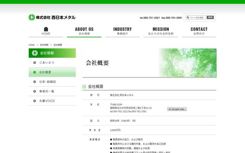245x153 pixels.
Task: Click the tel.093-701-2321 header text
Action: [x=150, y=18]
